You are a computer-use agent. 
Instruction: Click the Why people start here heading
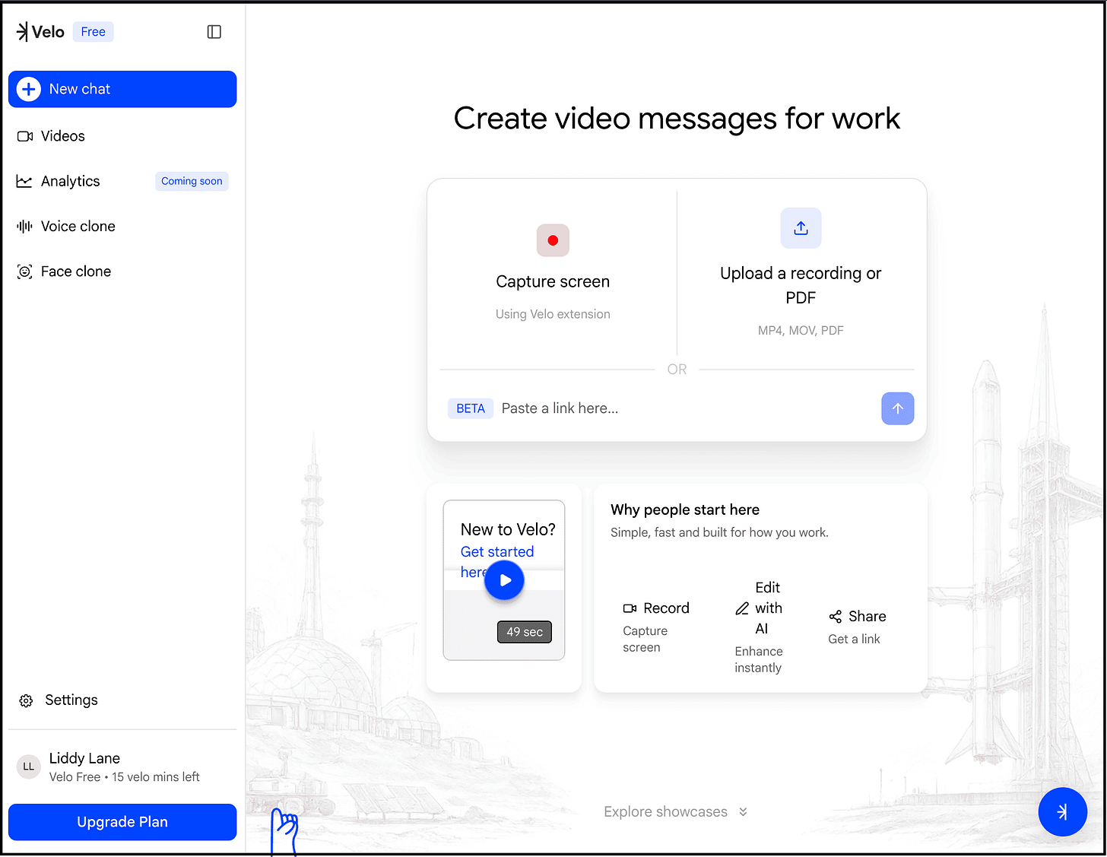(685, 509)
